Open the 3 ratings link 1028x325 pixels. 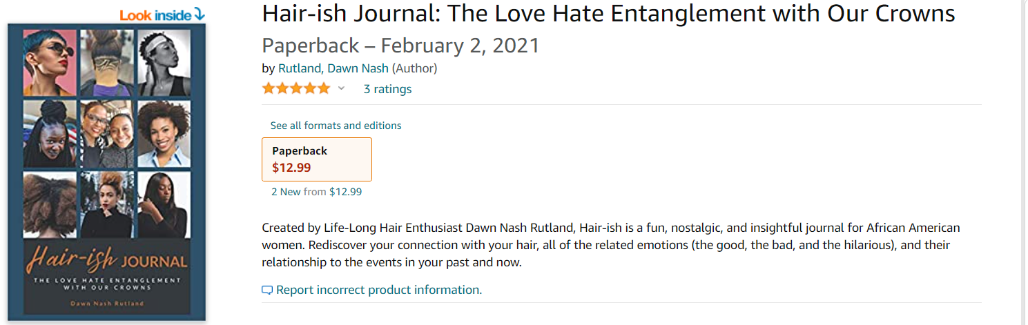pos(387,89)
